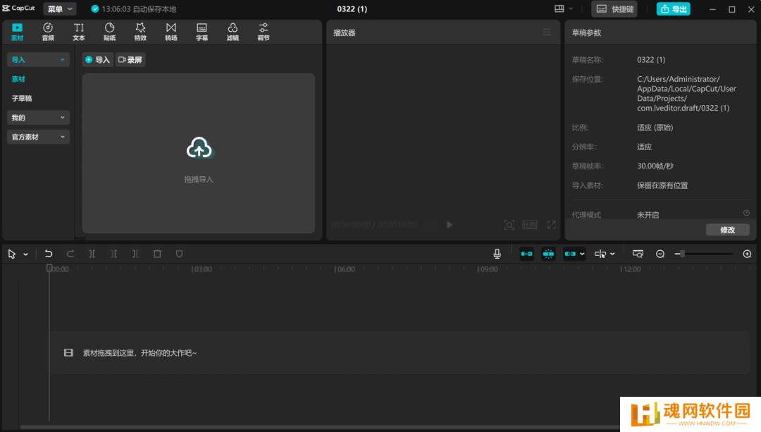Choose the selection pointer tool
Viewport: 761px width, 432px height.
click(x=12, y=254)
